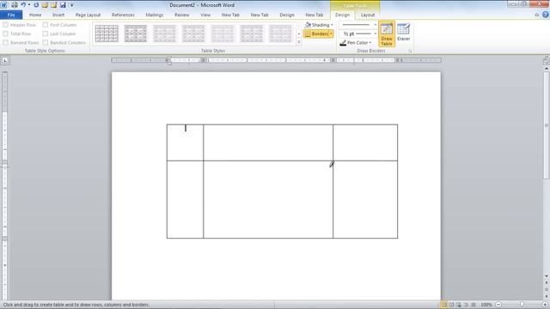The image size is (550, 309).
Task: Apply the second table style thumbnail
Action: click(136, 33)
